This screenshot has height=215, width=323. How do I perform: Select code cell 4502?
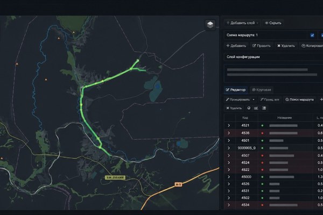tap(245, 198)
